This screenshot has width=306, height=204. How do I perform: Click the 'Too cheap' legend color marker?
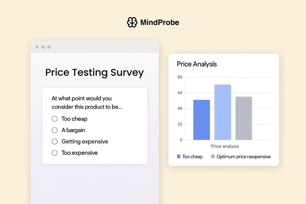click(x=178, y=156)
